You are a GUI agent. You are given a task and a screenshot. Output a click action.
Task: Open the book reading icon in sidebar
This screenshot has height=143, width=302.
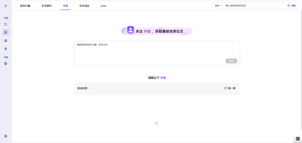[5, 41]
